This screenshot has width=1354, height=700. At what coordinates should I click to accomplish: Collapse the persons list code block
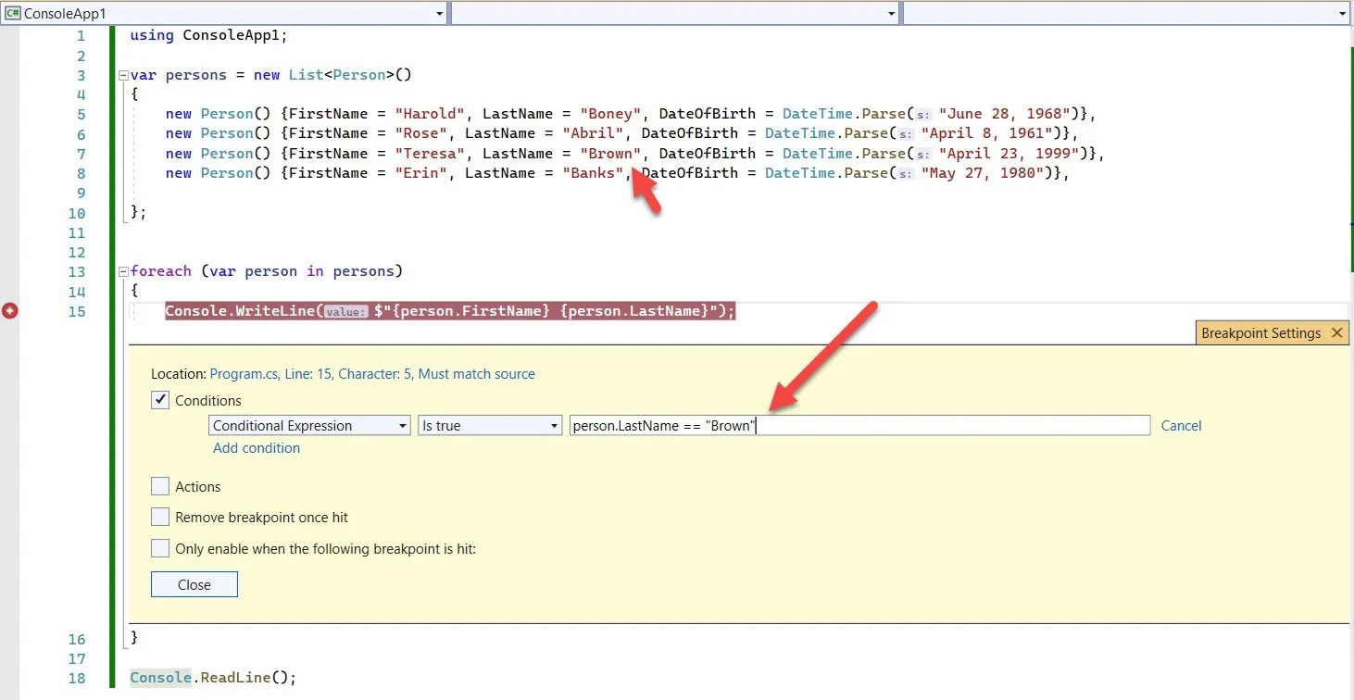(122, 74)
